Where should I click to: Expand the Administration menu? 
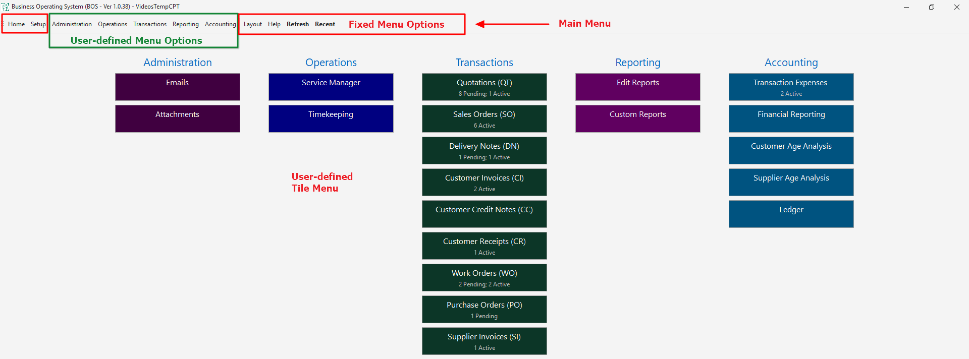point(72,24)
